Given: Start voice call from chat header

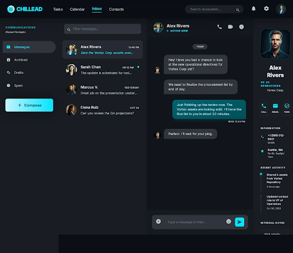Looking at the screenshot, I should (x=220, y=27).
